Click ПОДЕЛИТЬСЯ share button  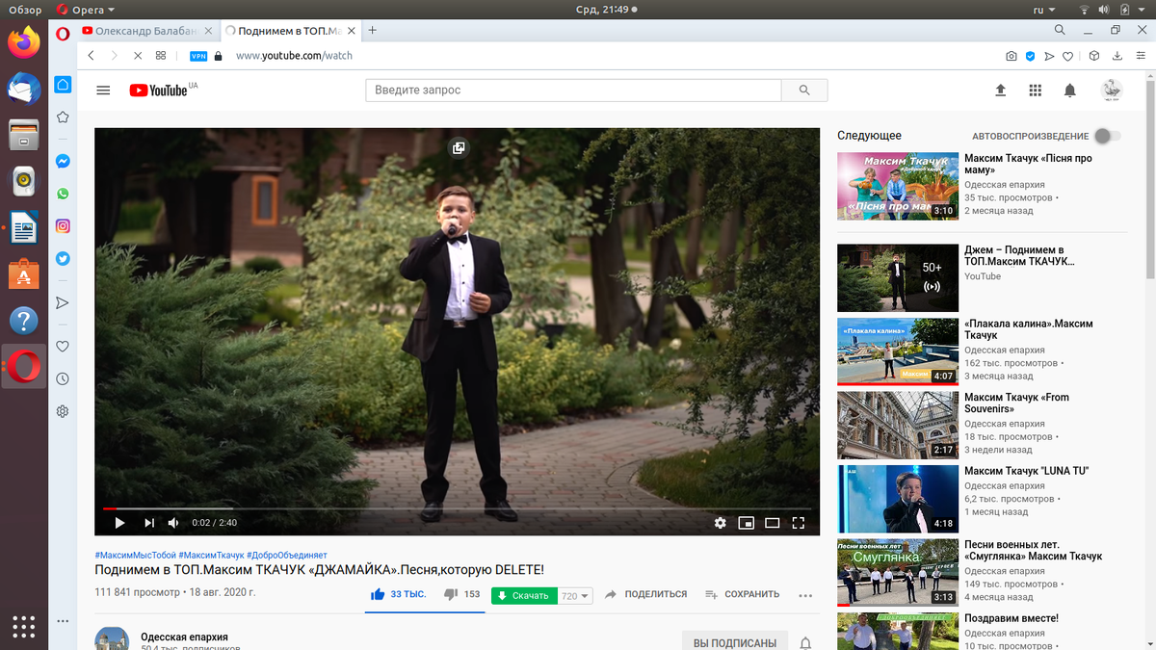click(645, 595)
